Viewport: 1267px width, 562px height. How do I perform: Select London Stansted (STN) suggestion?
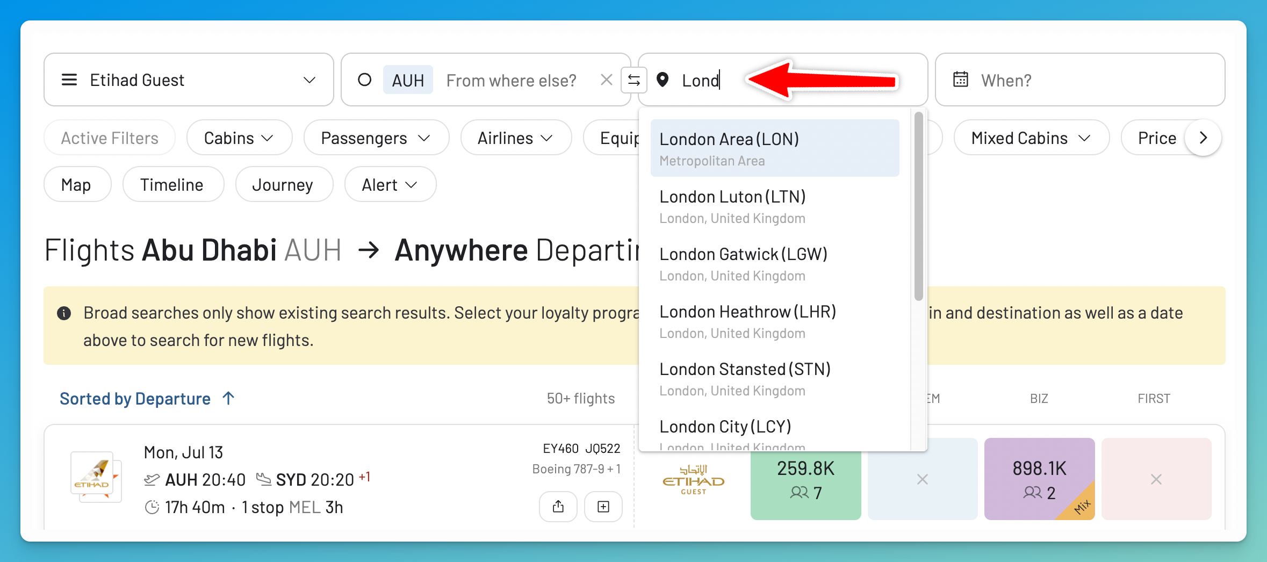pyautogui.click(x=775, y=379)
